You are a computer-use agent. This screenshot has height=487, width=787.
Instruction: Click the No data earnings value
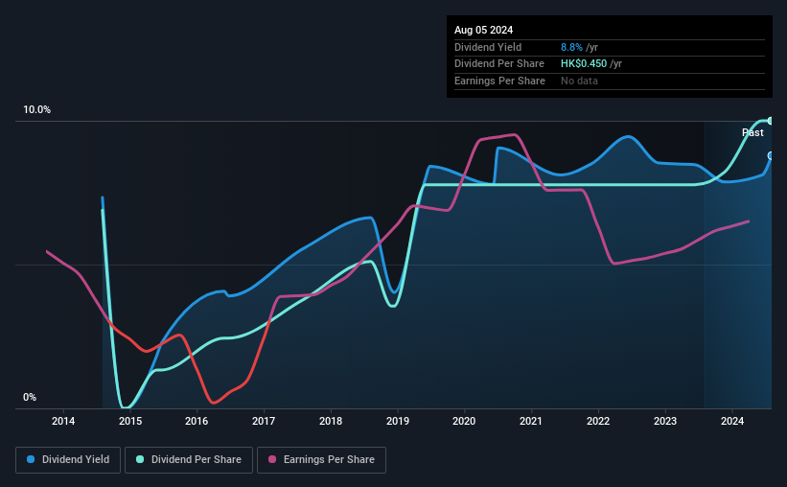(x=579, y=81)
